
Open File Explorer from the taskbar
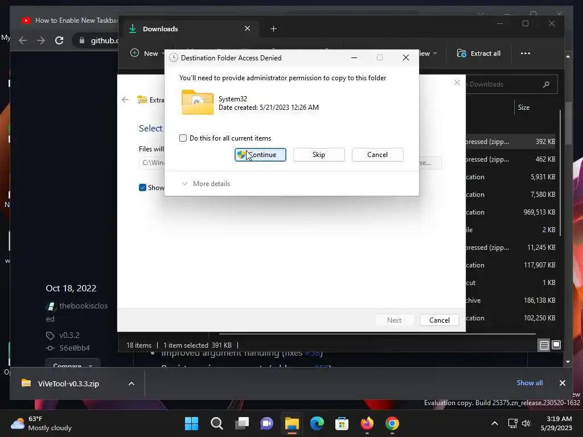tap(292, 423)
